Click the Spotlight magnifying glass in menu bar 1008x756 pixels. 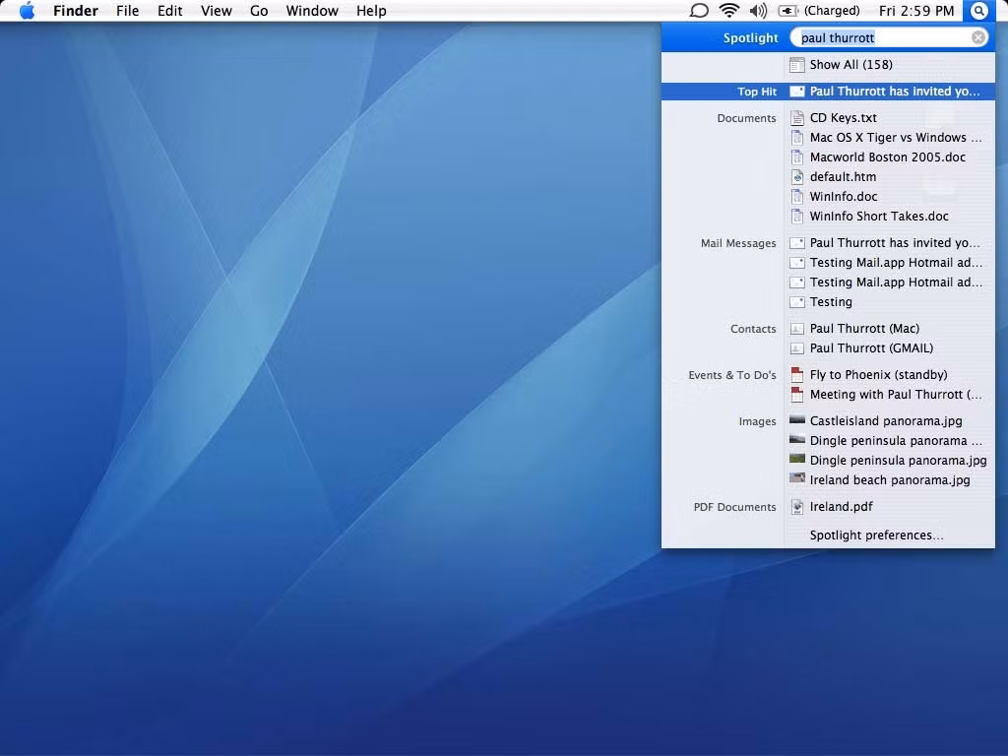click(x=978, y=11)
